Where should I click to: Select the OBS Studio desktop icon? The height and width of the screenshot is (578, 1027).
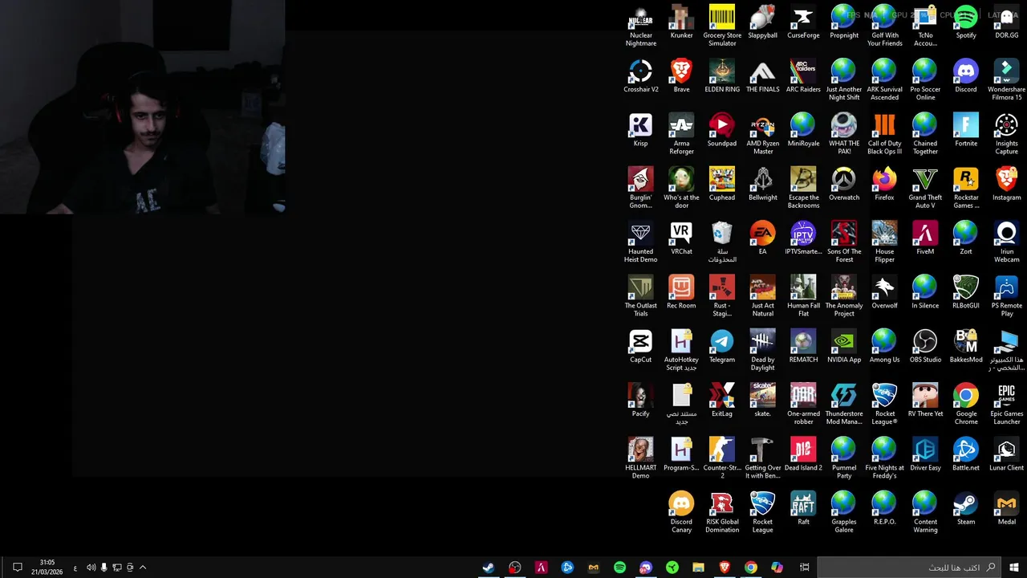pyautogui.click(x=925, y=345)
